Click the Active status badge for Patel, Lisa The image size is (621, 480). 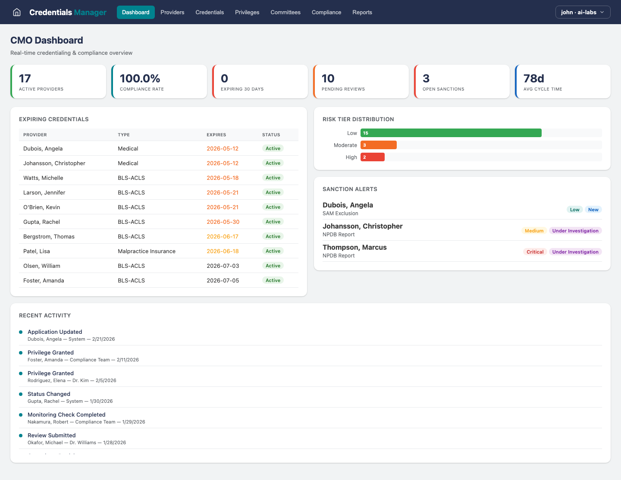(273, 251)
